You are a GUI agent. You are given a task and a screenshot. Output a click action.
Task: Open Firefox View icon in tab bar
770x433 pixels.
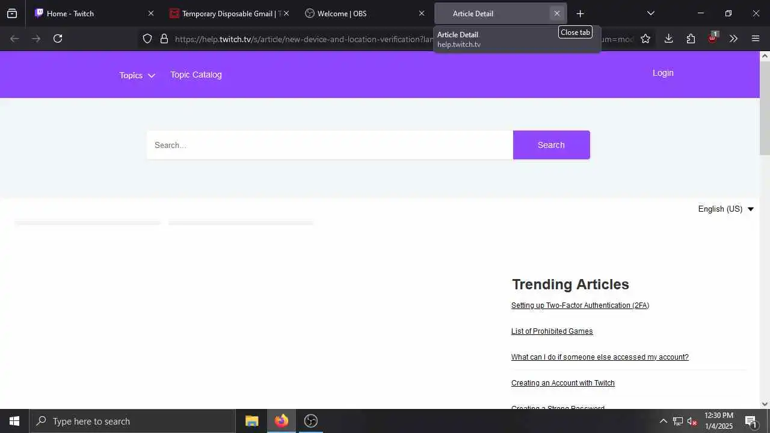coord(12,13)
